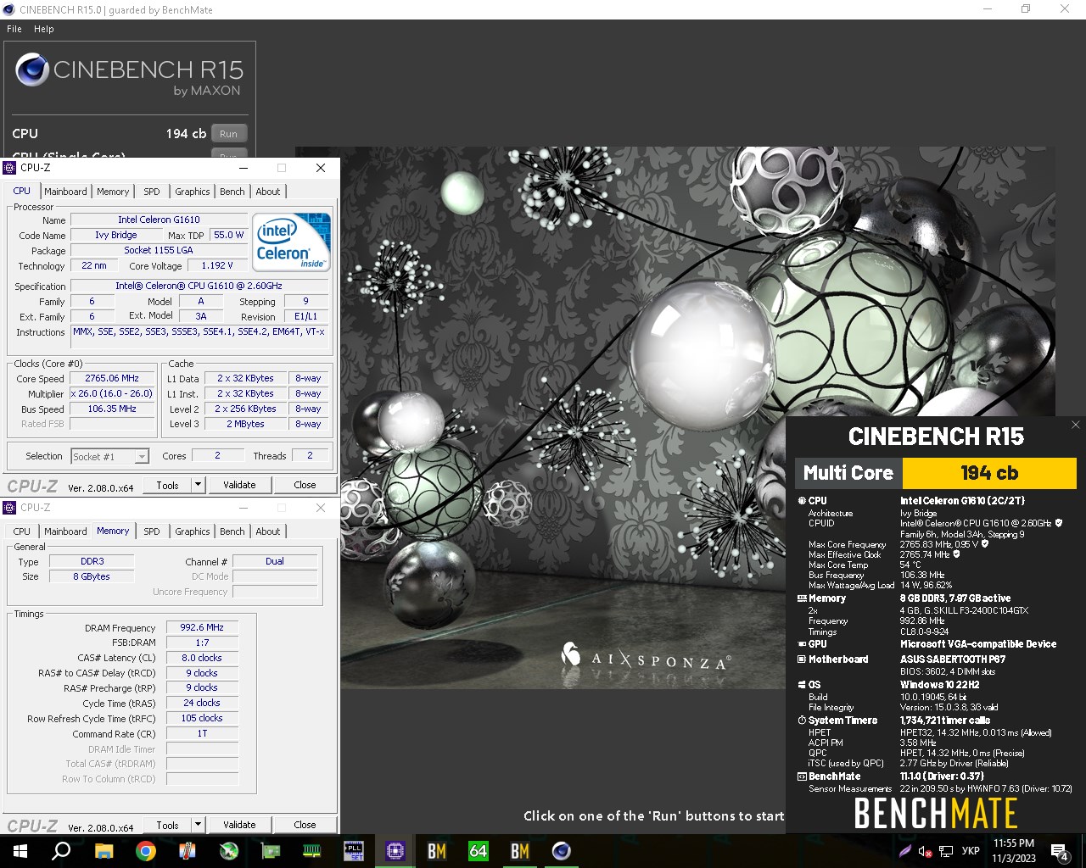
Task: Click Close button in bottom CPU-Z window
Action: [x=305, y=825]
